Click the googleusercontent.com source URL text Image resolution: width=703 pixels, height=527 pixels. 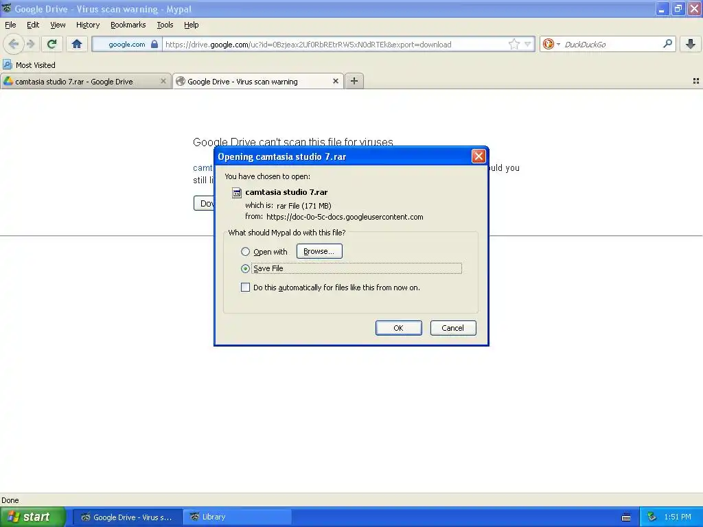click(345, 217)
